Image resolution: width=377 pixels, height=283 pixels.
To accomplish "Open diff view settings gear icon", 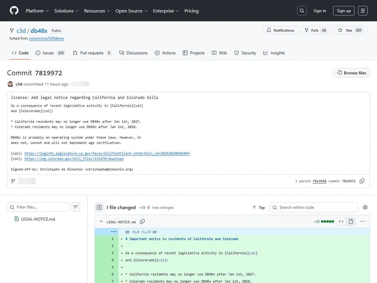I will (x=365, y=207).
